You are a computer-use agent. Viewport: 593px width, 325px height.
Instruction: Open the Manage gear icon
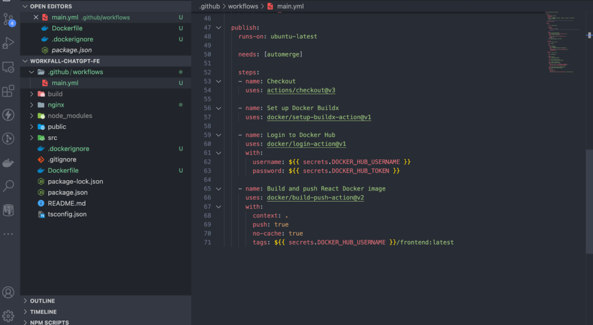pyautogui.click(x=8, y=316)
